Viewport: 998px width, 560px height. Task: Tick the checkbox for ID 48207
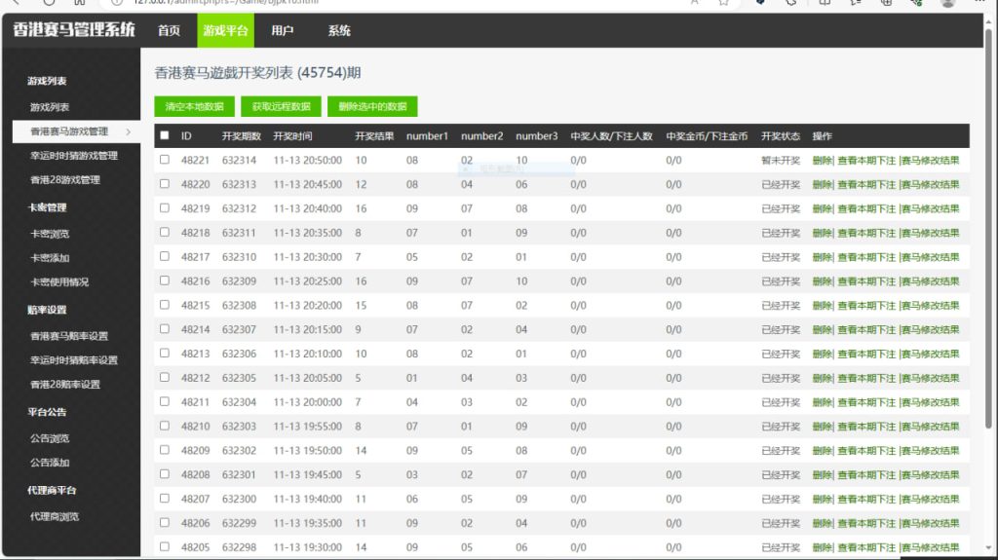(164, 498)
